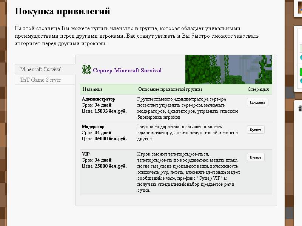Select the Название column header
Screen dimensions: 302x226
[92, 89]
